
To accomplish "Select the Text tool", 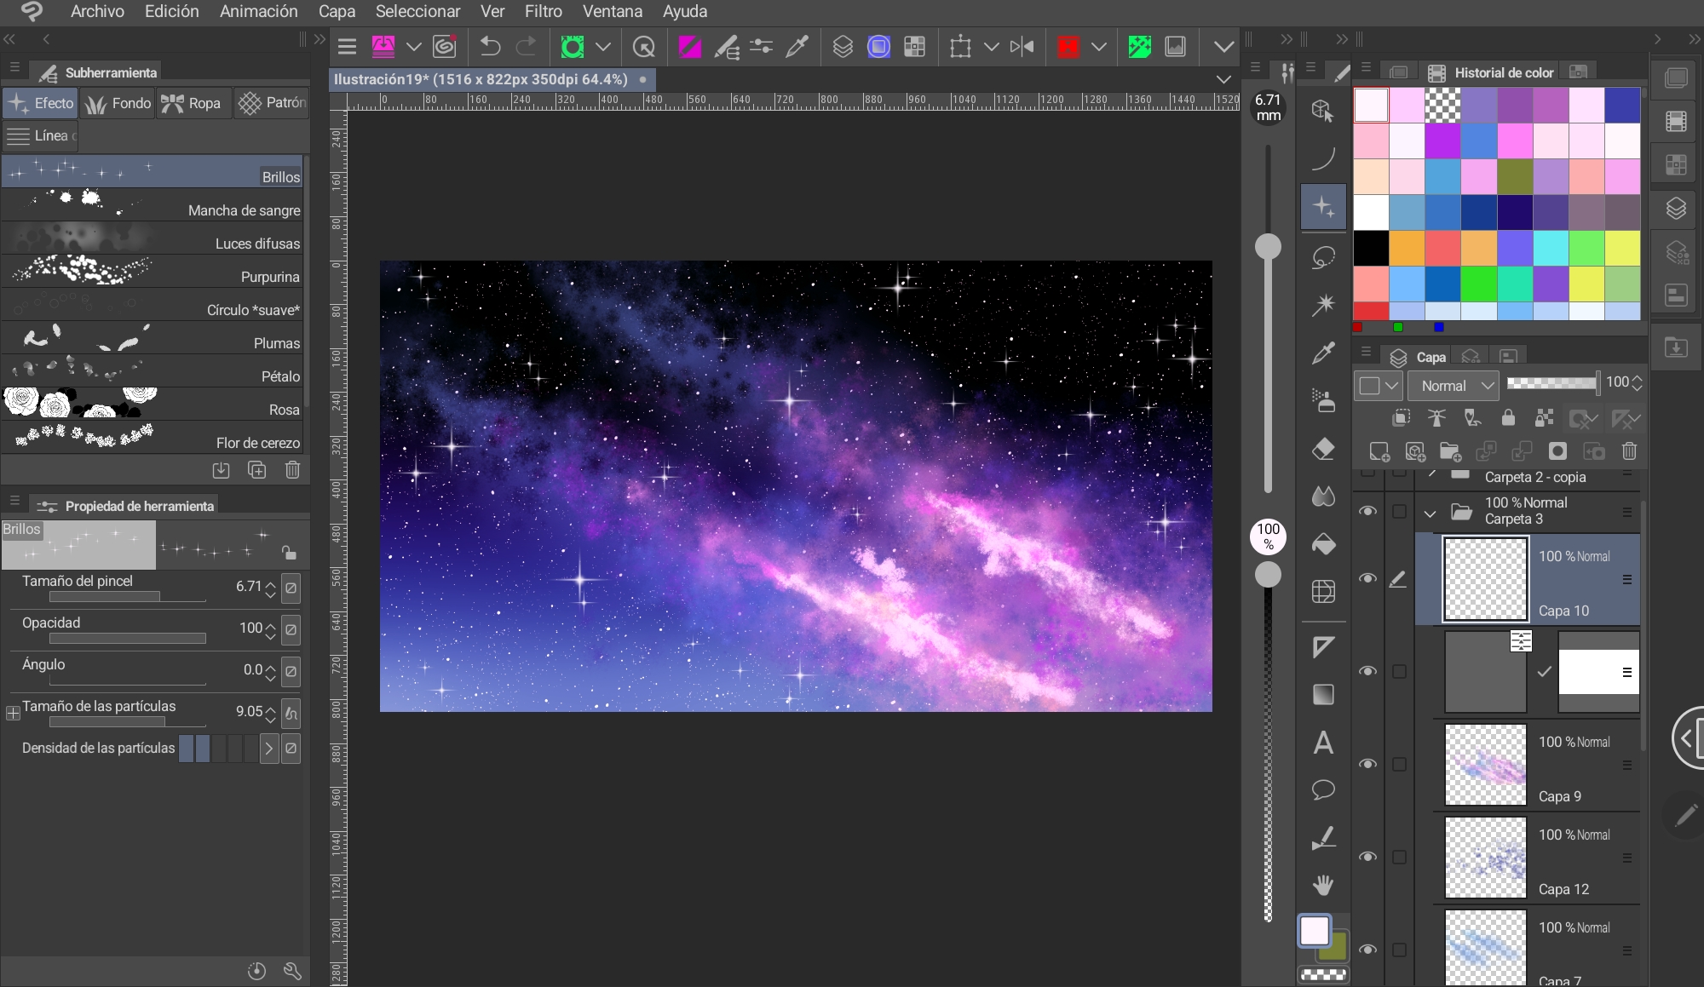I will click(x=1323, y=743).
